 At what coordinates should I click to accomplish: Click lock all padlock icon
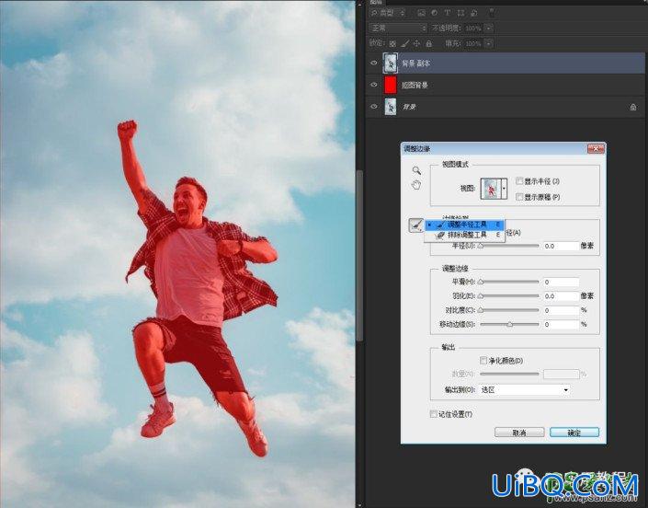tap(429, 43)
